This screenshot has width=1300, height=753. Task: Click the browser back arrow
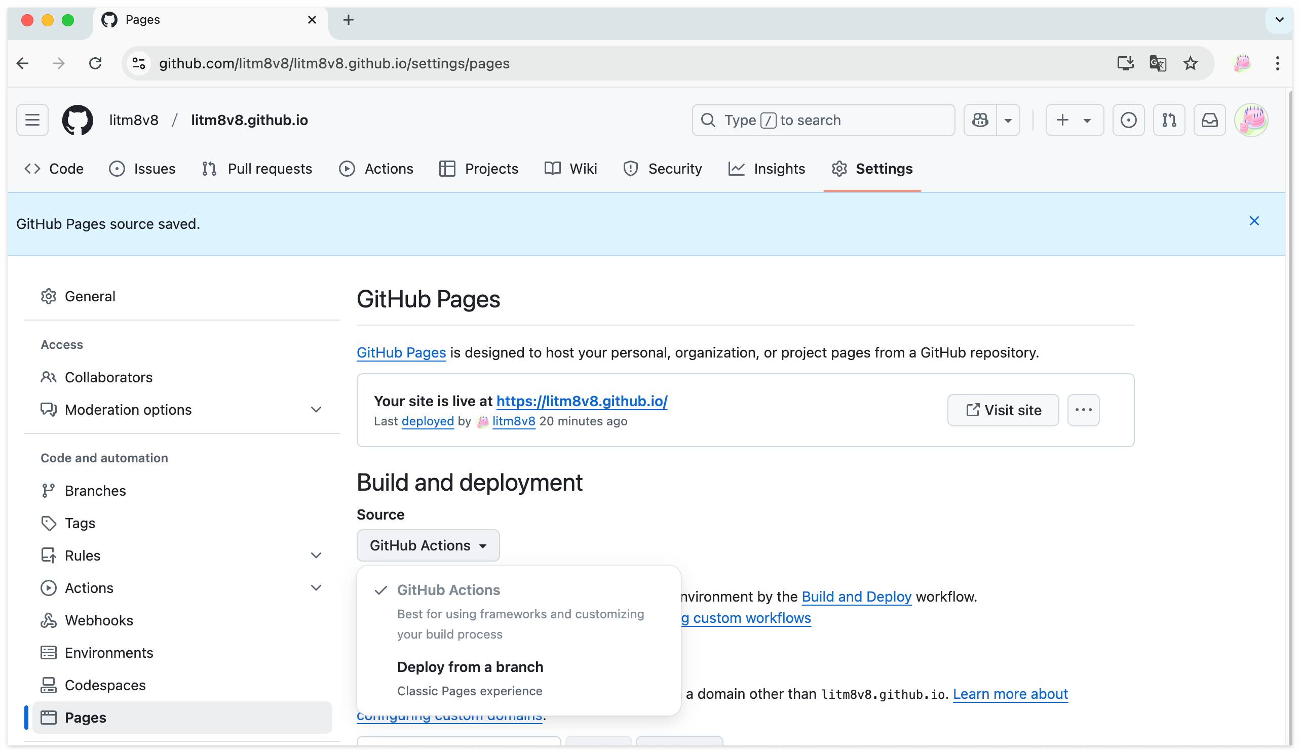tap(23, 63)
